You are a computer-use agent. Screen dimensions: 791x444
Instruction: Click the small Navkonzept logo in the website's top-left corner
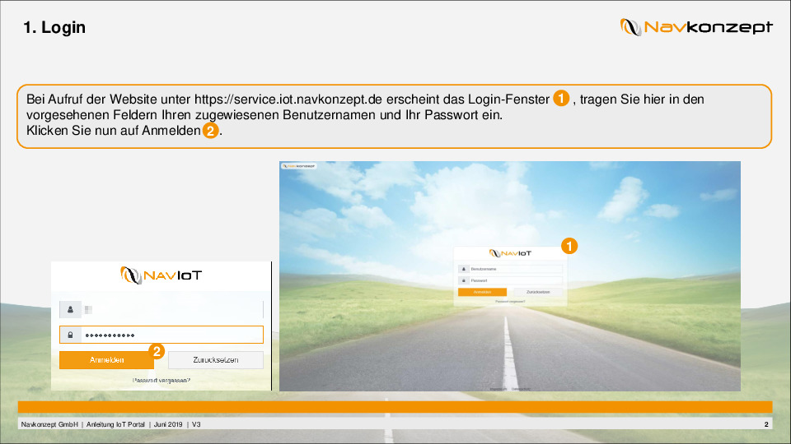(299, 165)
